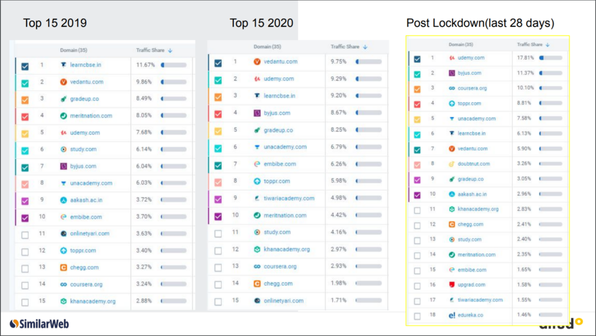Image resolution: width=596 pixels, height=336 pixels.
Task: Uncheck toppr.com checkbox in Post Lockdown table
Action: pos(417,104)
